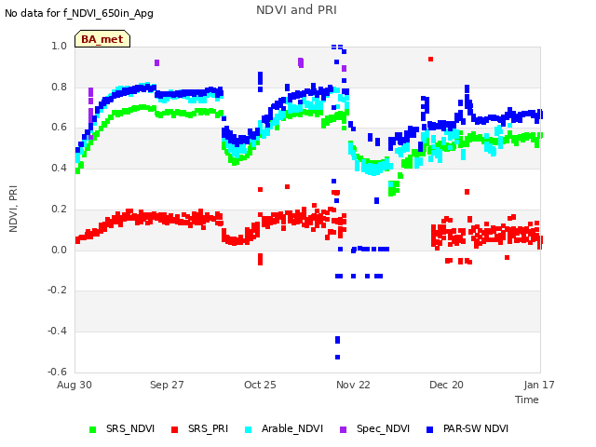
Task: Click the 0.0 y-axis tick label
Action: 59,250
